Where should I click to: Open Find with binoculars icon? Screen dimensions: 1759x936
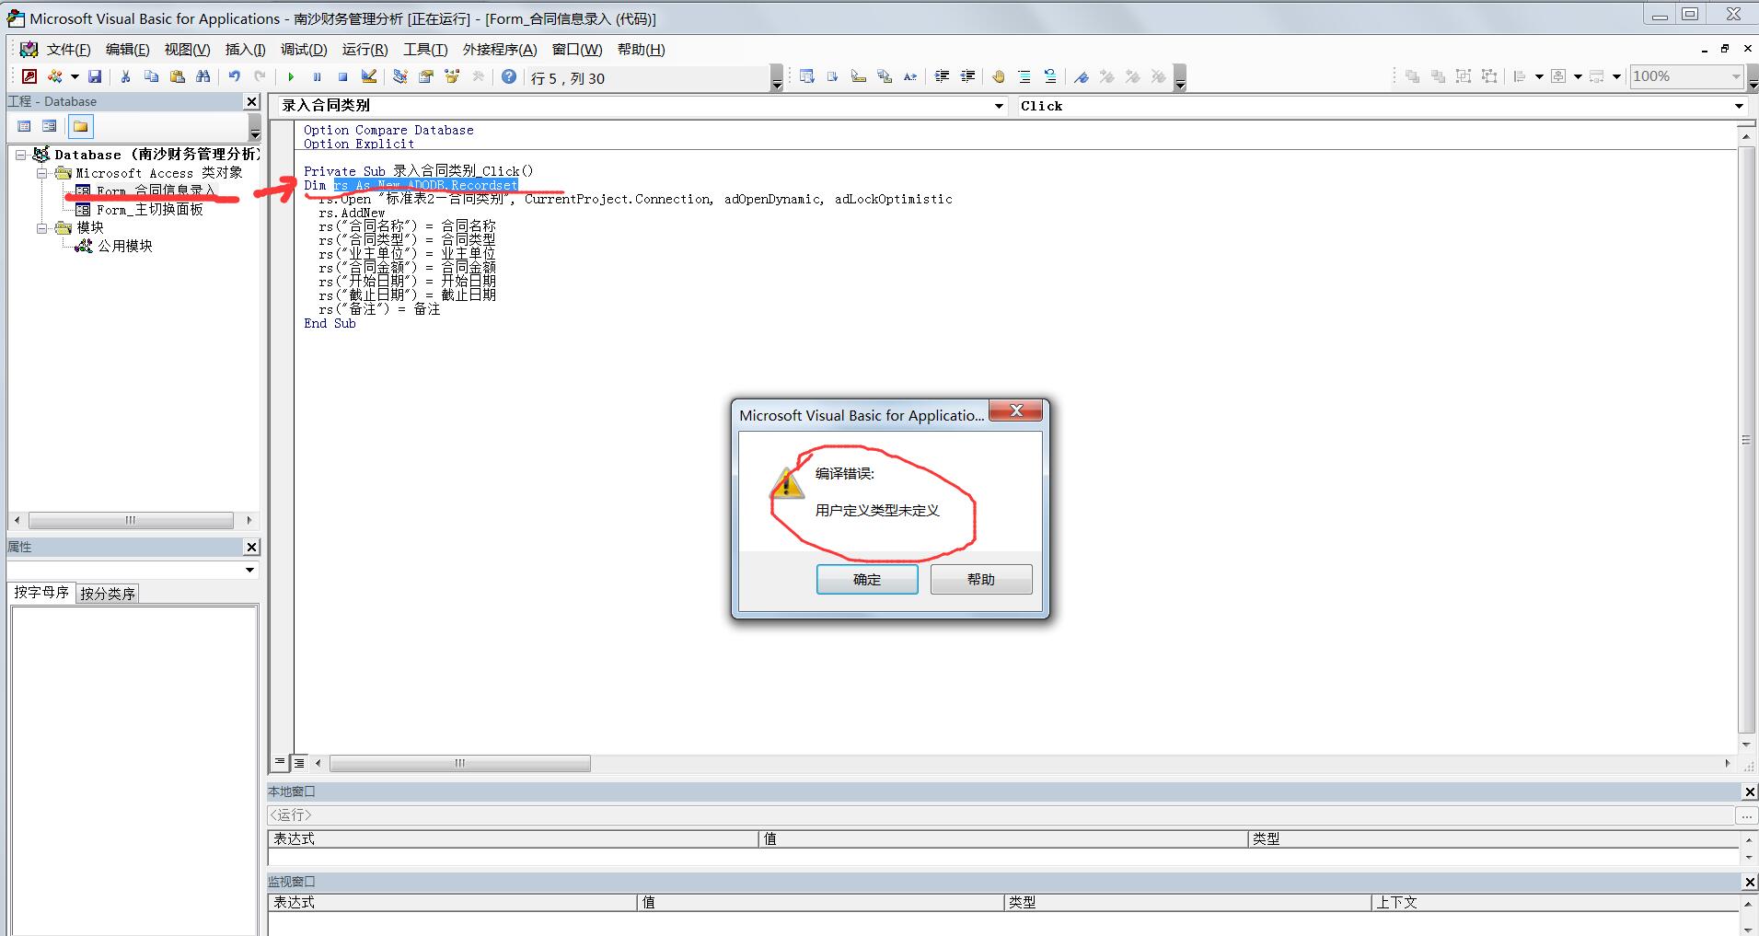[203, 76]
